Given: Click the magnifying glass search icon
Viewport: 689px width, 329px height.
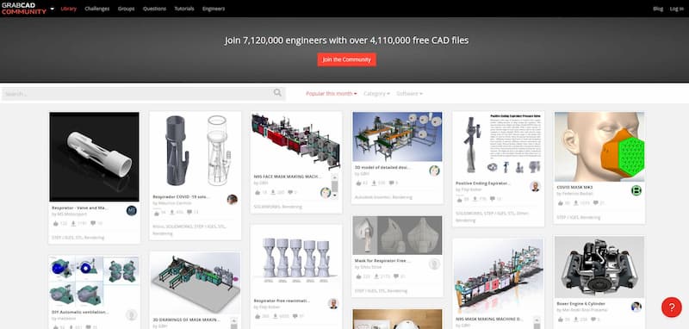Looking at the screenshot, I should pyautogui.click(x=277, y=93).
